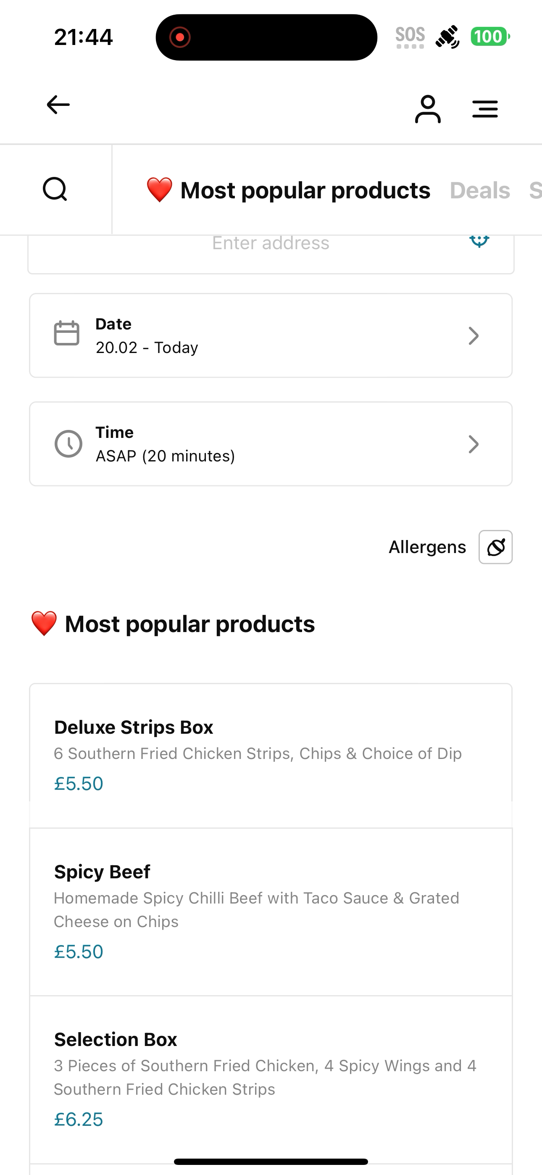
Task: Tap the back arrow icon
Action: [58, 105]
